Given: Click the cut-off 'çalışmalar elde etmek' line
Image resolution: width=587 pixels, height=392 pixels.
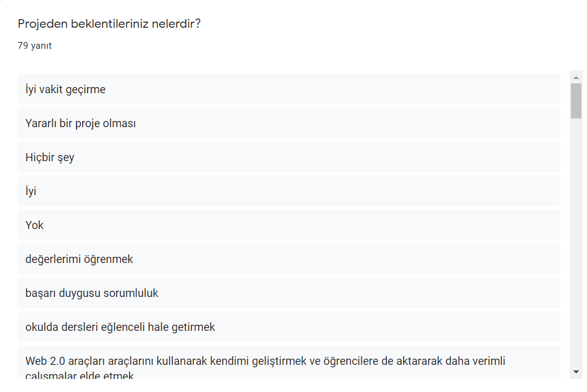Looking at the screenshot, I should [79, 375].
